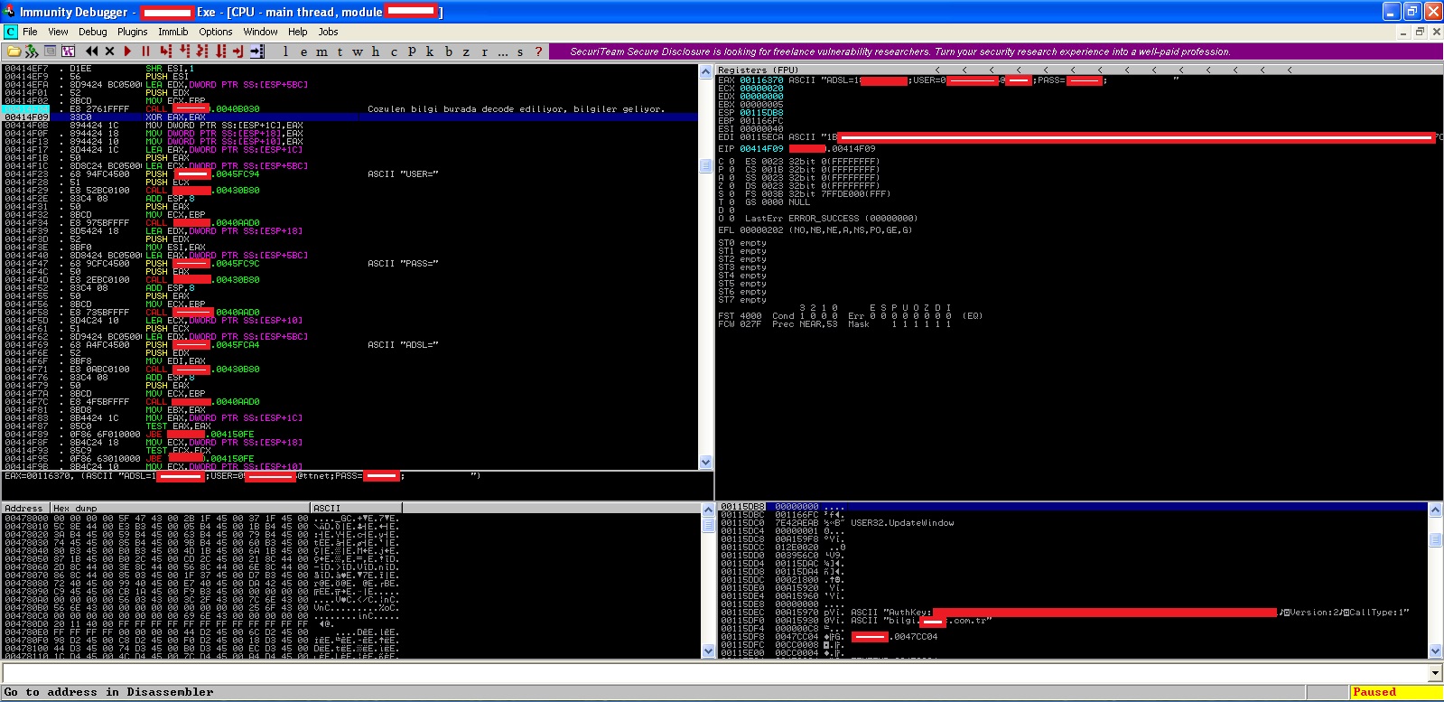
Task: Open the Window menu
Action: pos(260,32)
